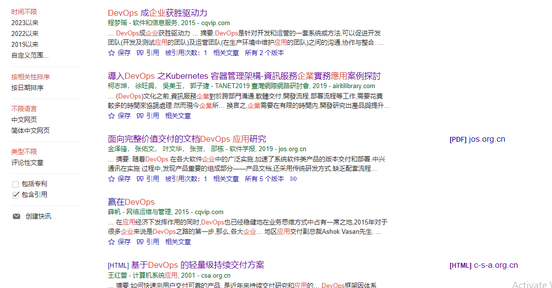Image resolution: width=552 pixels, height=288 pixels.
Task: Click save star icon under 'DevOps 成企业获胜驱动力'
Action: point(111,53)
